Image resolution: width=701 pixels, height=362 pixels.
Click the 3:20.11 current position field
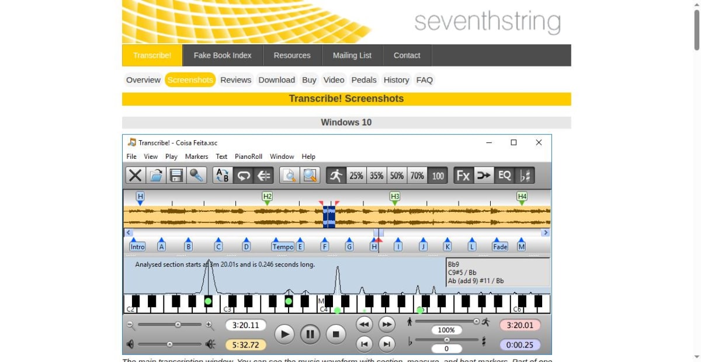[x=246, y=325]
